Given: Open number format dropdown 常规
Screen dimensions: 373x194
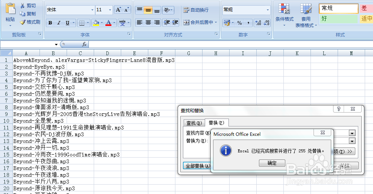Looking at the screenshot, I should click(x=268, y=10).
